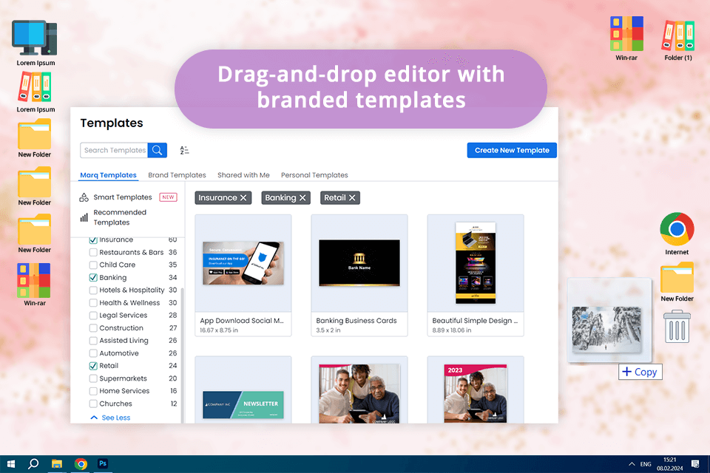The height and width of the screenshot is (473, 710).
Task: Check the Hotels & Hospitality checkbox
Action: 93,290
